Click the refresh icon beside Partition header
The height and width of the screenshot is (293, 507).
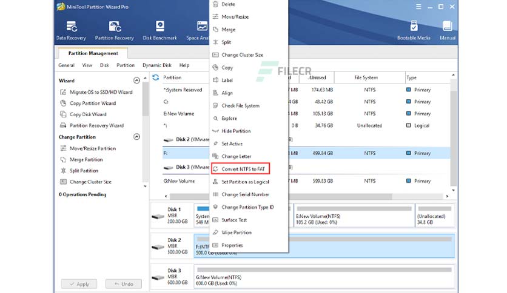(x=155, y=77)
